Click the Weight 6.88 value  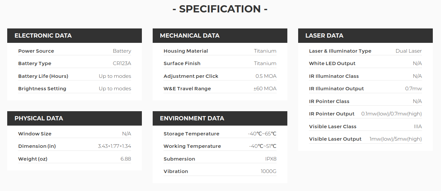pos(126,159)
